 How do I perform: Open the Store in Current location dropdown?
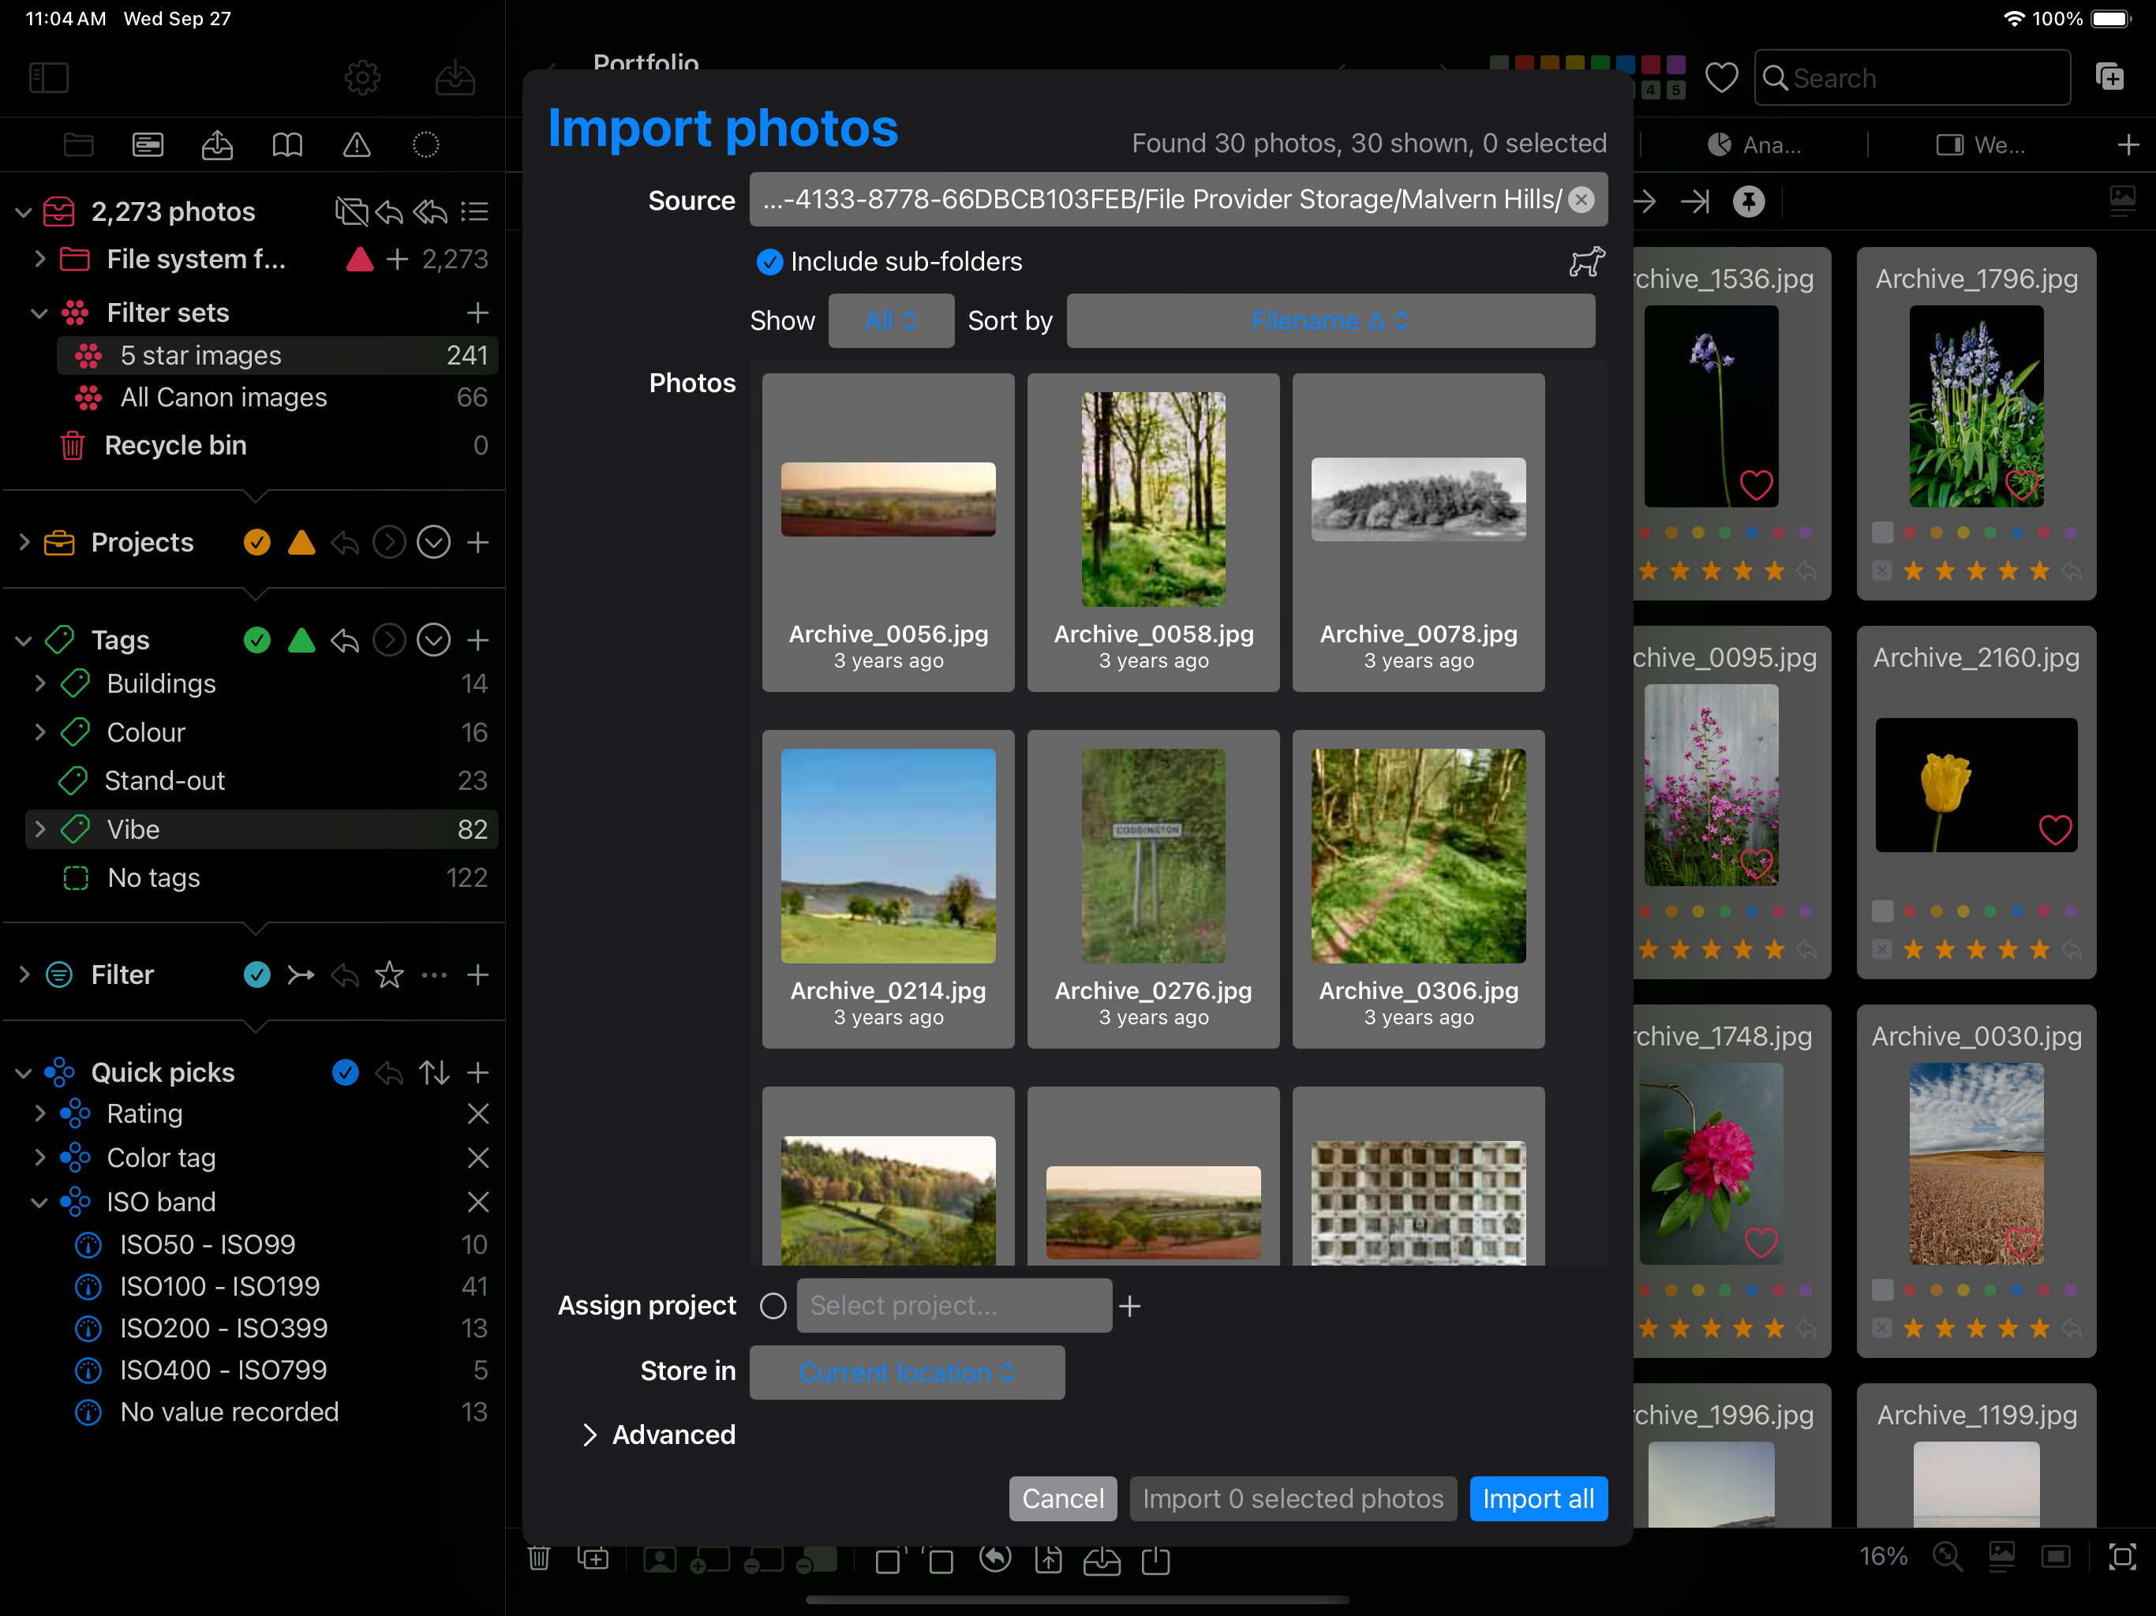pyautogui.click(x=907, y=1372)
